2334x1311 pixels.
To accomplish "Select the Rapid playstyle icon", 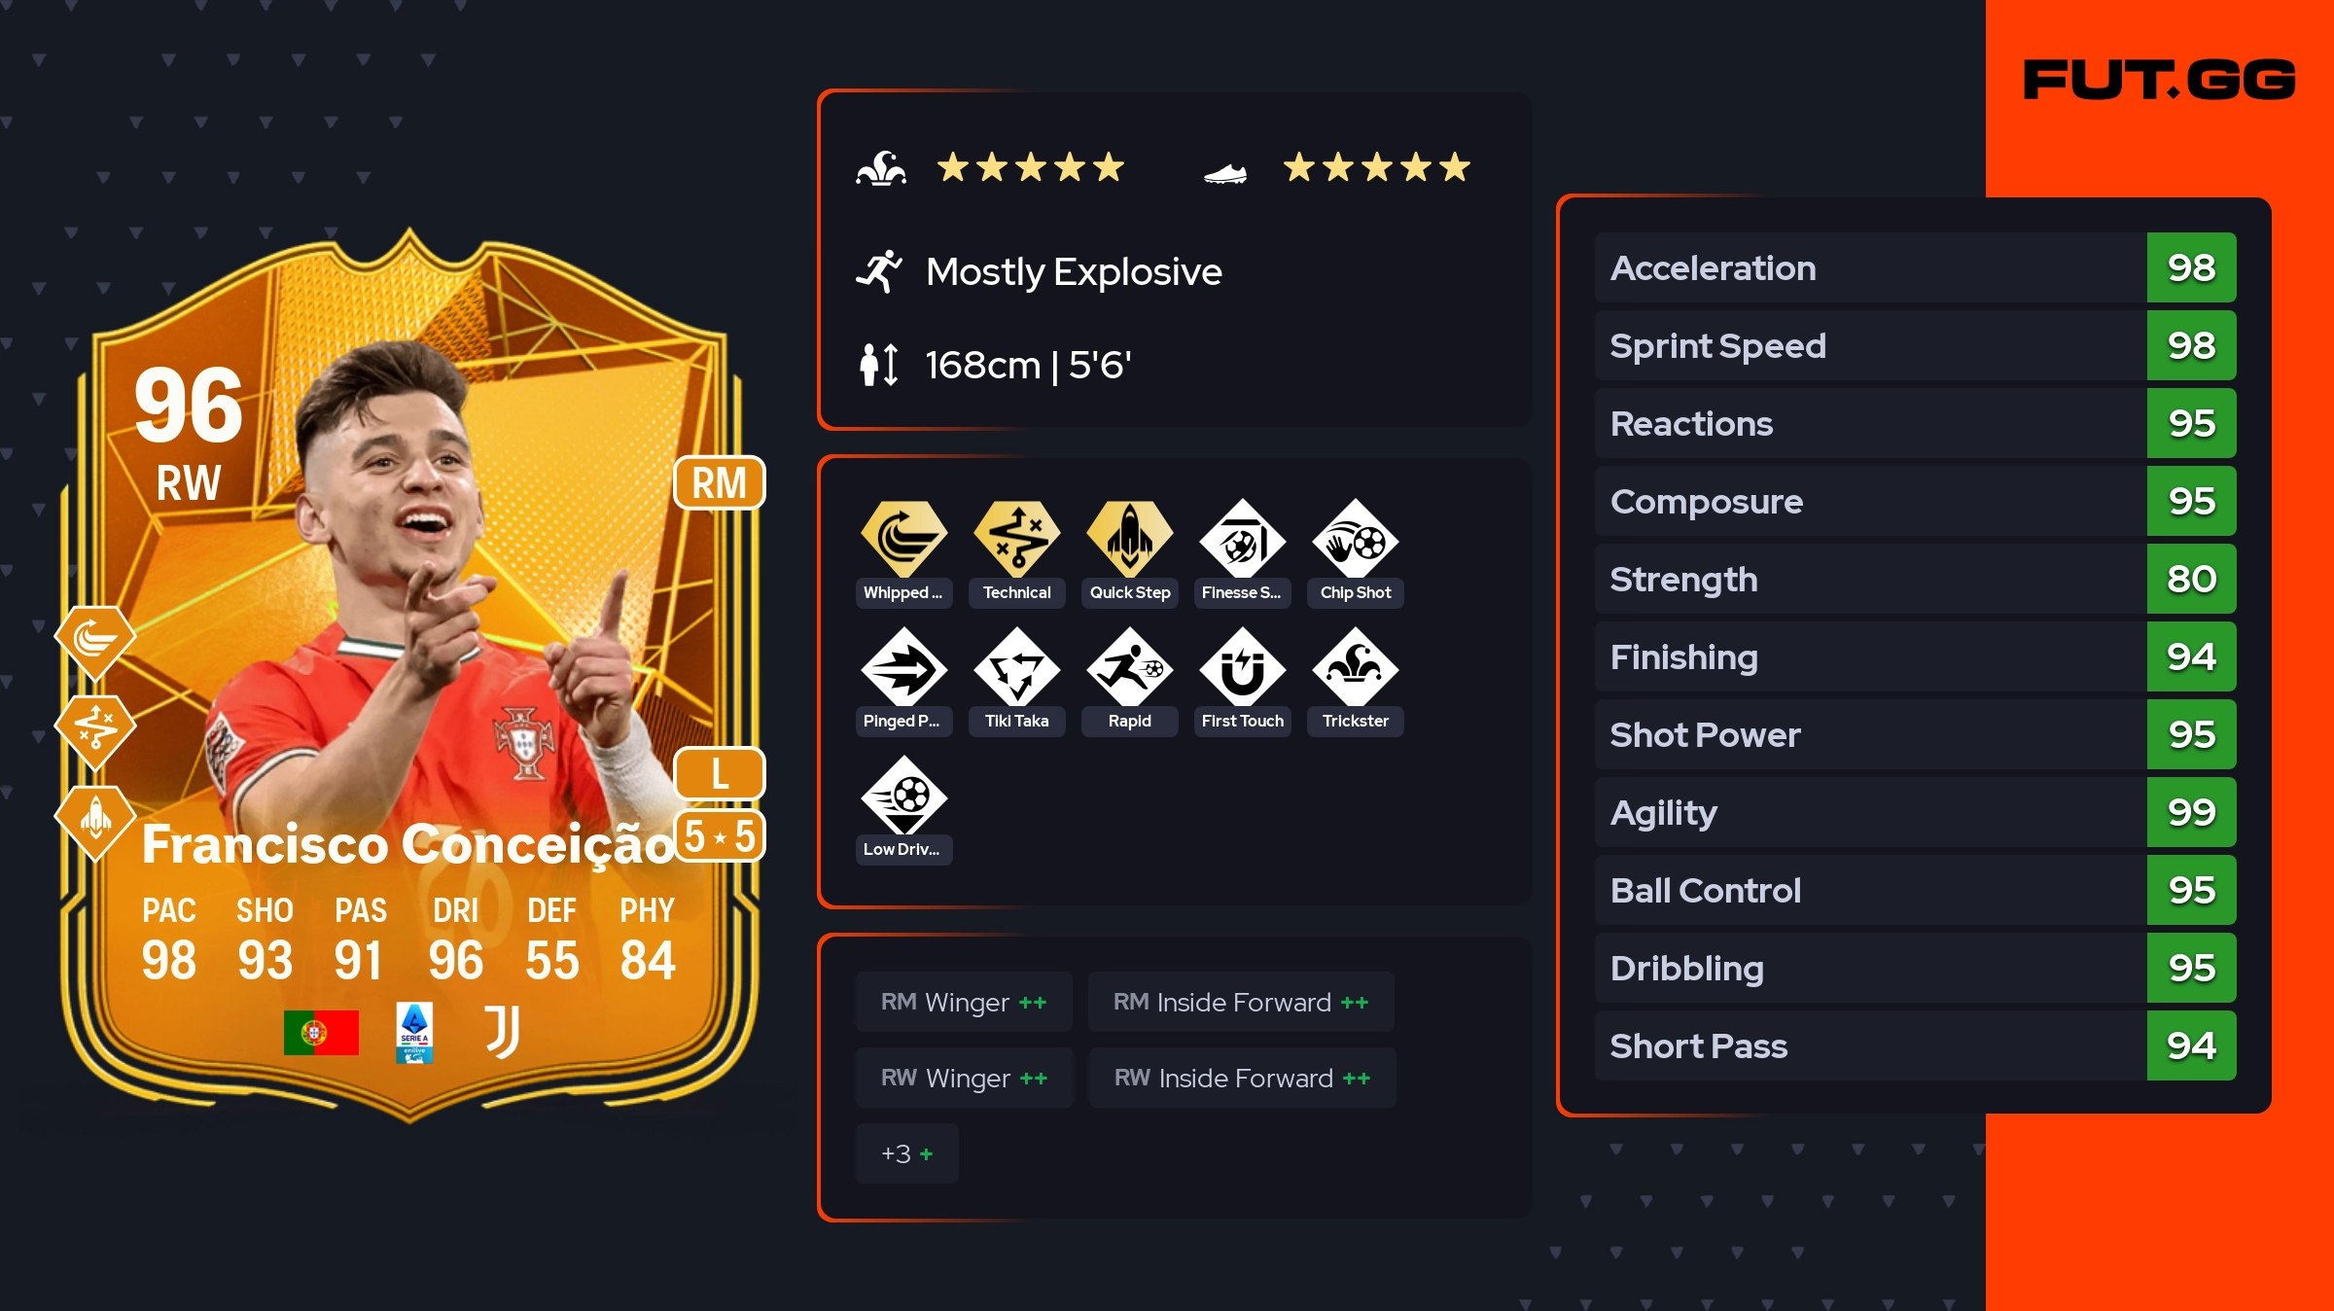I will [1129, 667].
